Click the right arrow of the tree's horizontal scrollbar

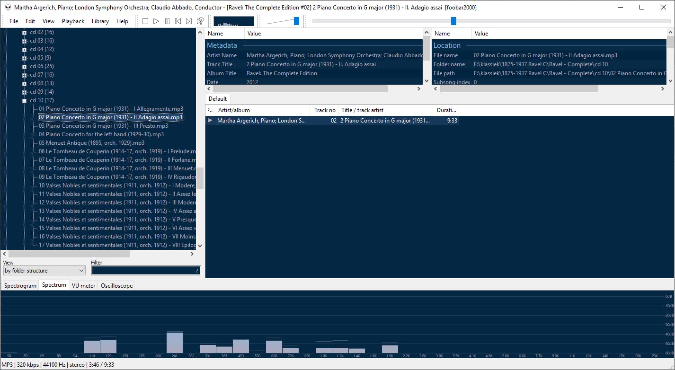click(x=192, y=254)
